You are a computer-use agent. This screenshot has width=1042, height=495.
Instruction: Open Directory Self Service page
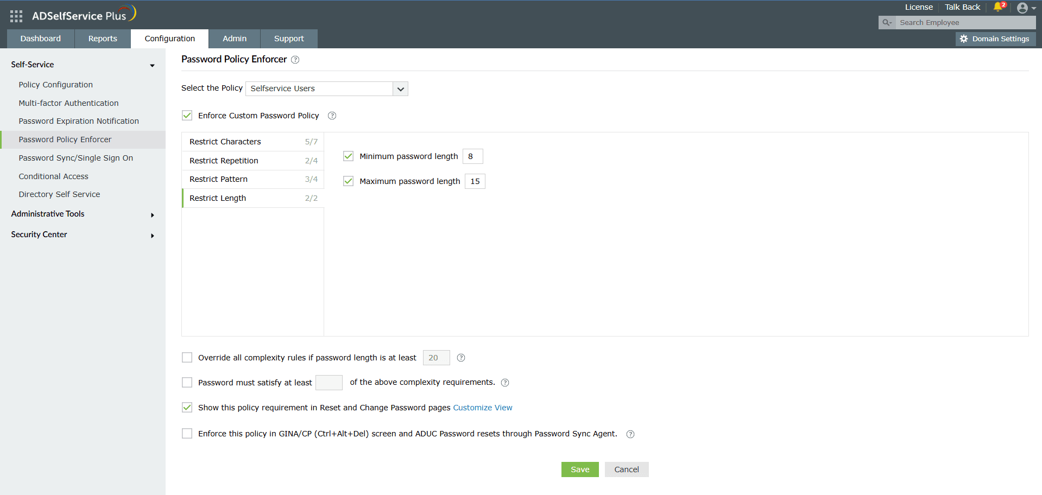coord(59,194)
